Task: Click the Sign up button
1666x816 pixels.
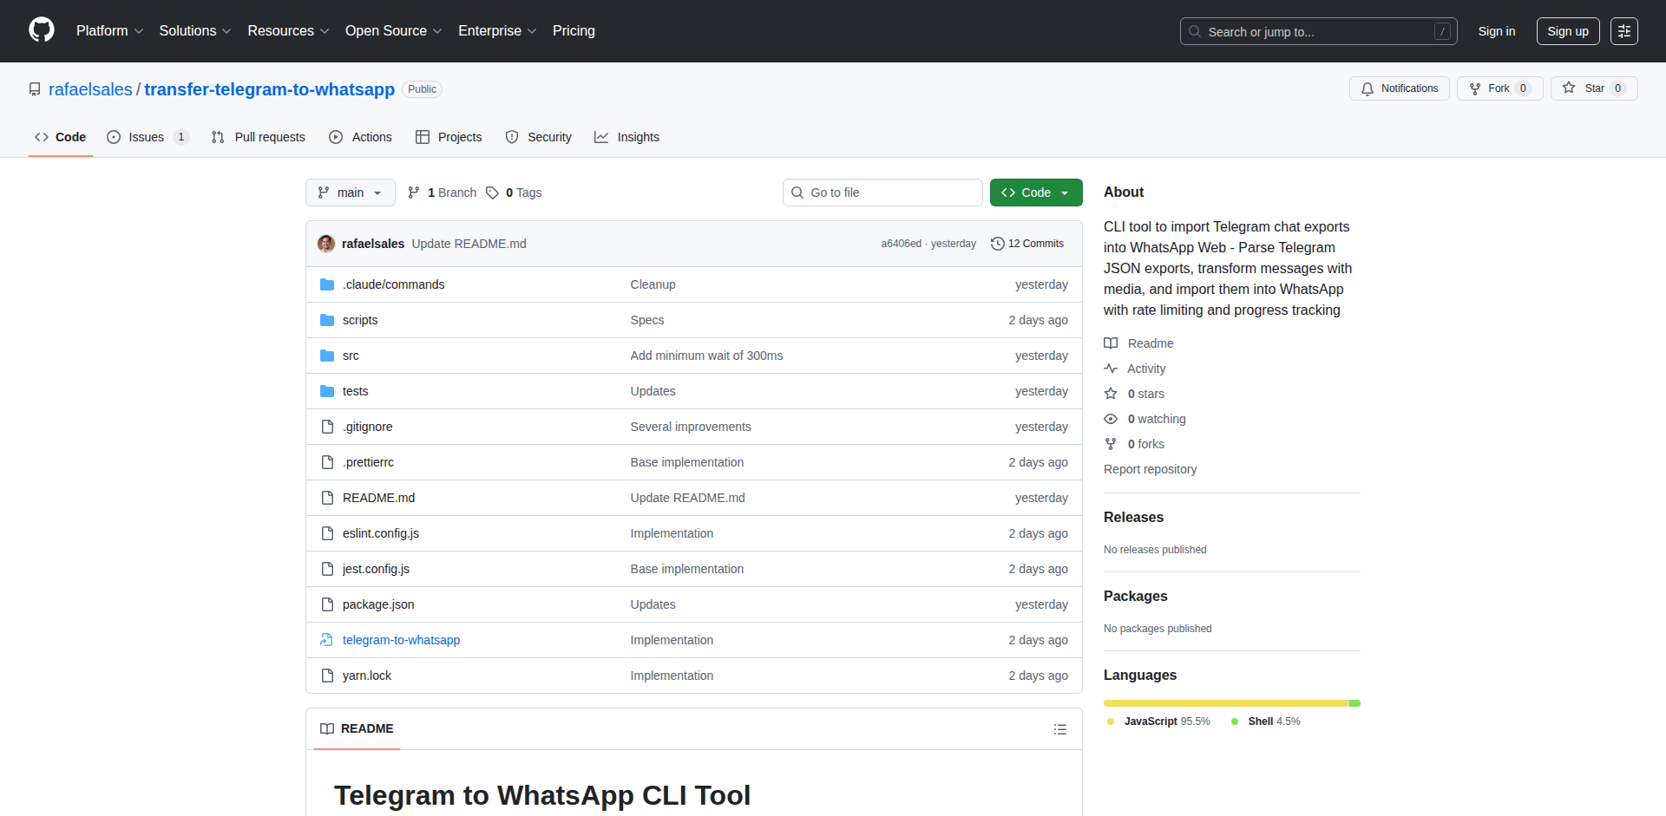Action: point(1568,31)
